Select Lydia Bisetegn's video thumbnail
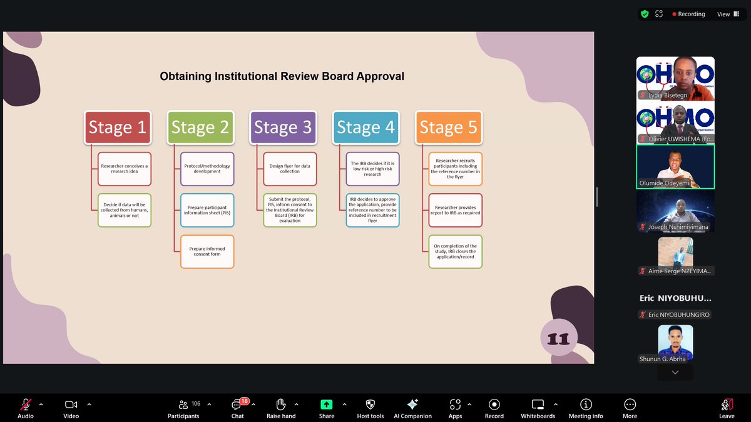This screenshot has width=751, height=422. coord(675,79)
